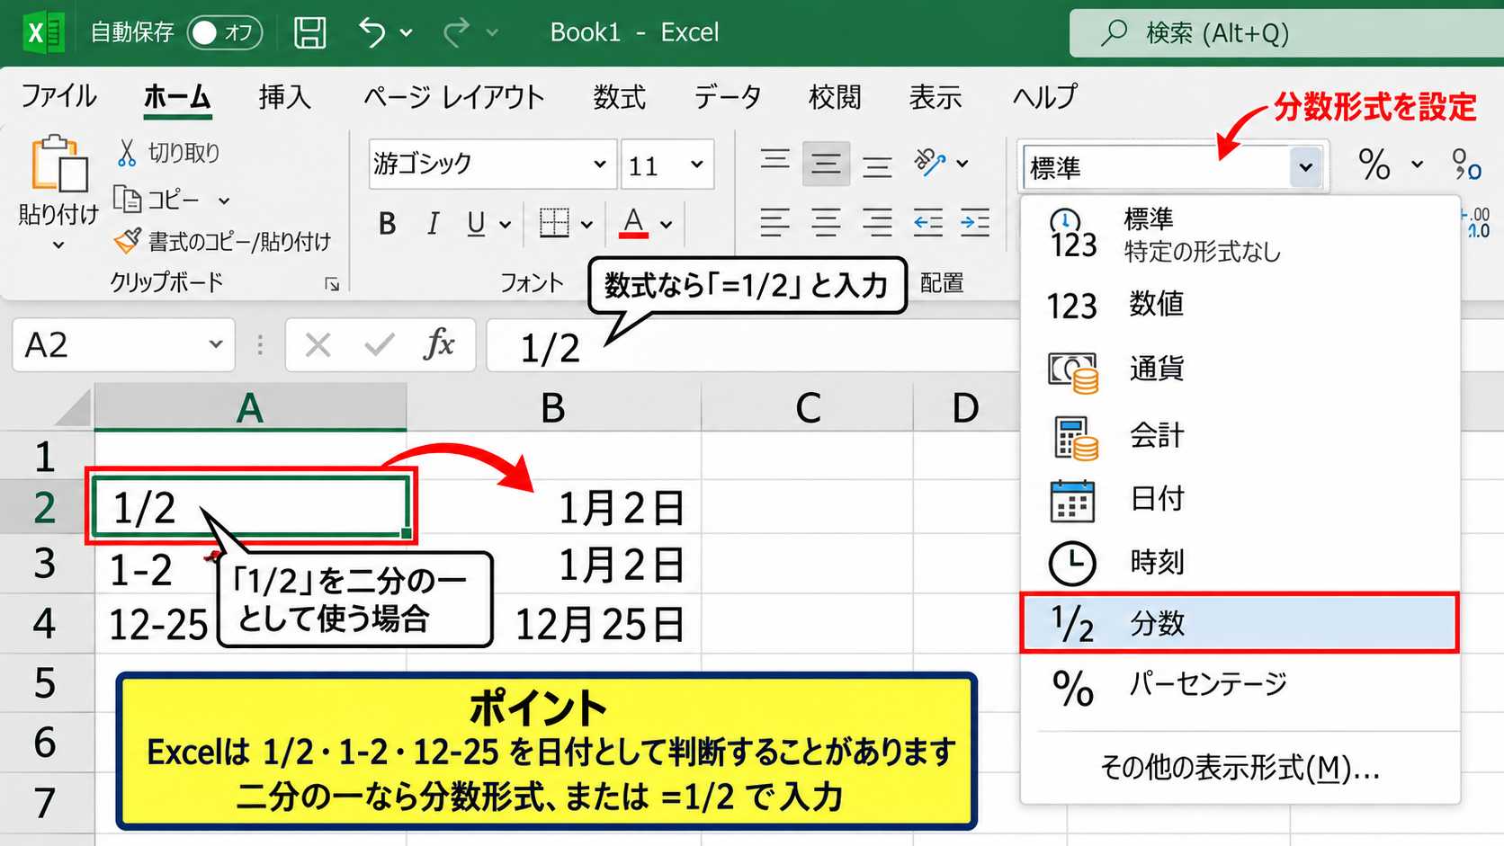The width and height of the screenshot is (1504, 846).
Task: Select column B header
Action: (x=553, y=407)
